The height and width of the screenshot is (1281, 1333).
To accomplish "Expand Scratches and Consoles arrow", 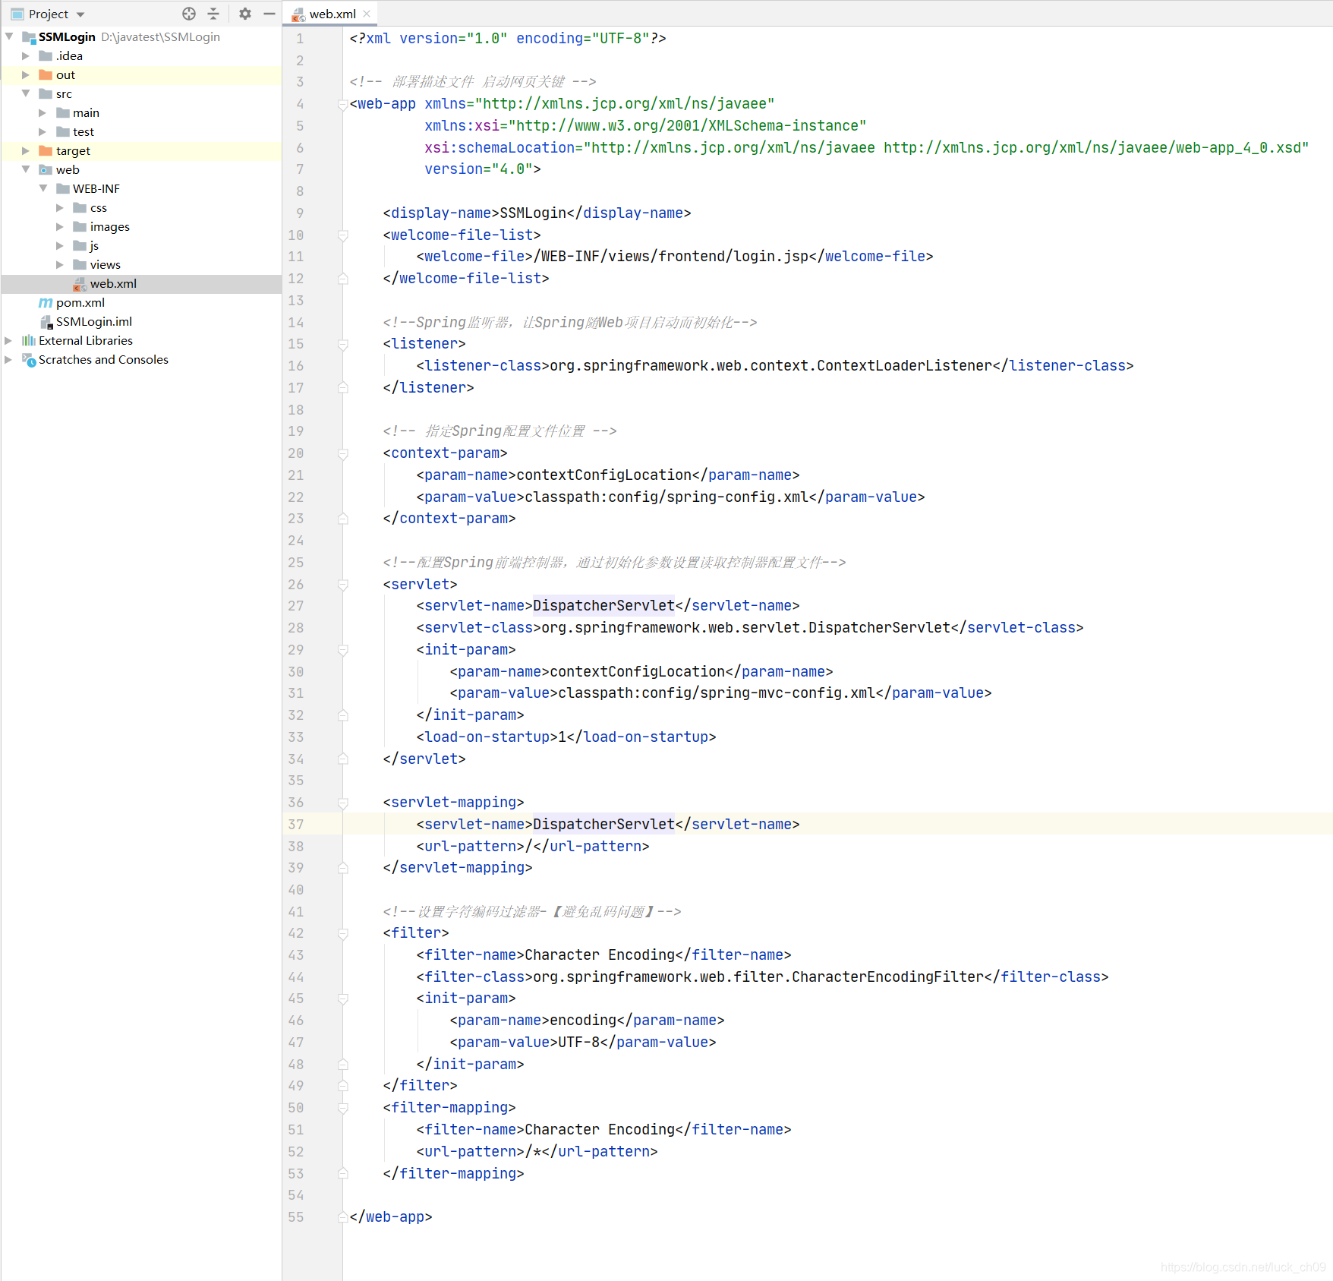I will (9, 359).
